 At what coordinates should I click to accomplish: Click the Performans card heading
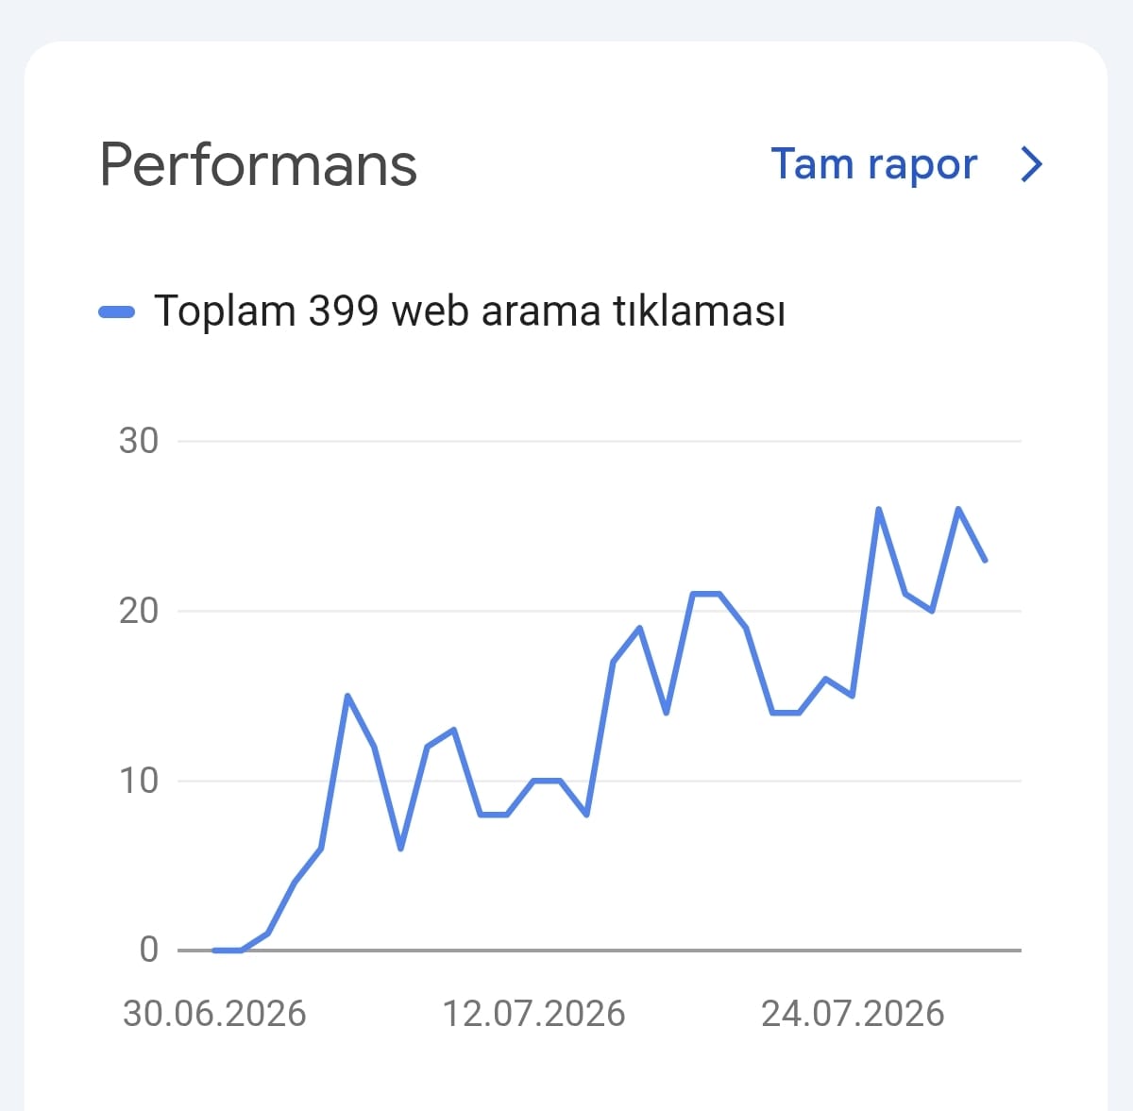(258, 165)
